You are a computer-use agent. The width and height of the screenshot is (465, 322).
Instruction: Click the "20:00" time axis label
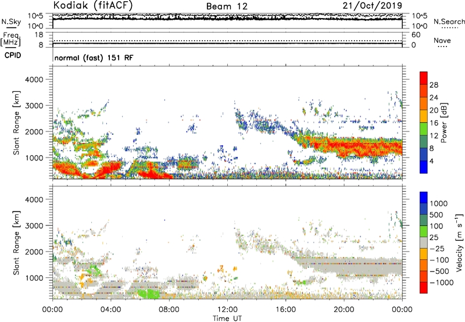click(x=344, y=310)
